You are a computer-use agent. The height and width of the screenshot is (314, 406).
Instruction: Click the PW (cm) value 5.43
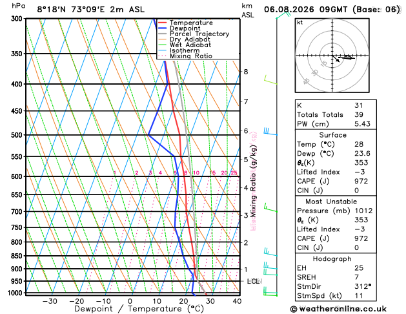point(362,124)
